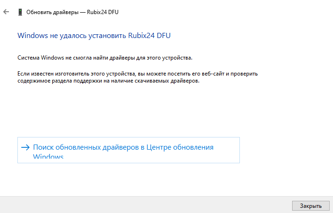Viewport: 333px width, 213px height.
Task: Select heading 'Windows не удалось установить Rubix24 DFU'
Action: coord(94,35)
